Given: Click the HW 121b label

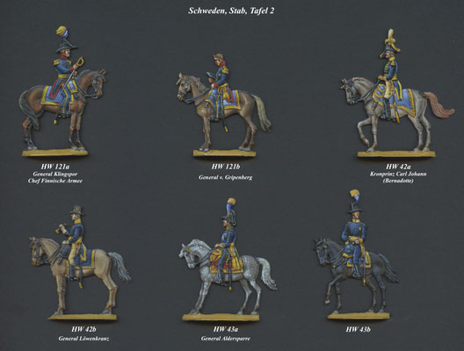Looking at the screenshot, I should tap(226, 167).
